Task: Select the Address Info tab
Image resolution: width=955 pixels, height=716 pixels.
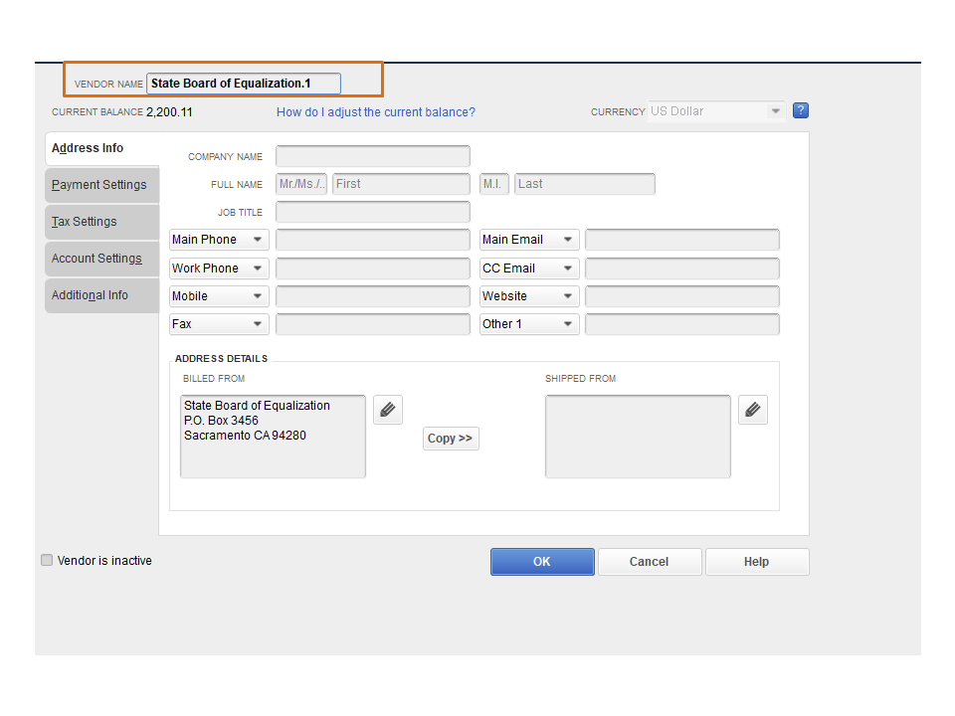Action: point(101,148)
